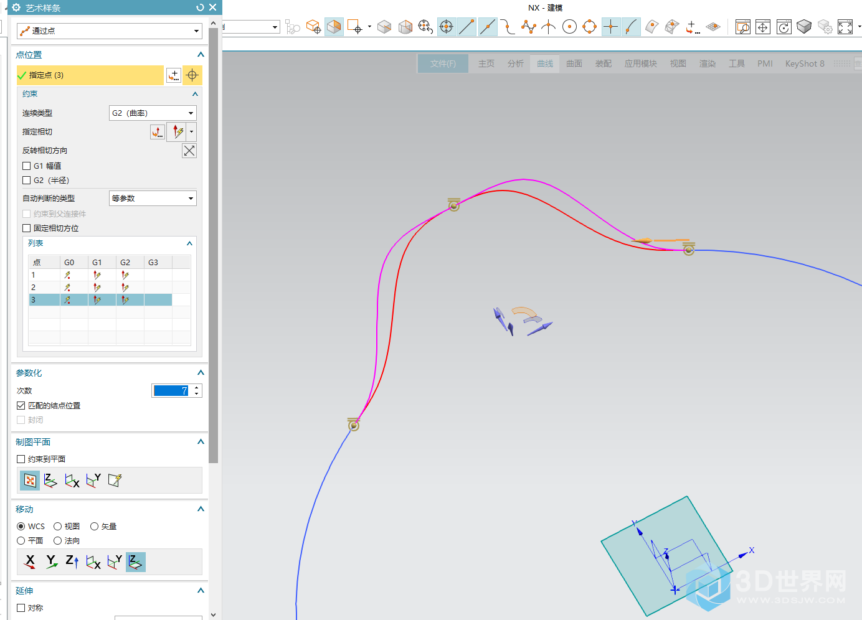This screenshot has height=620, width=862.
Task: Open the 文件(F) menu
Action: tap(443, 63)
